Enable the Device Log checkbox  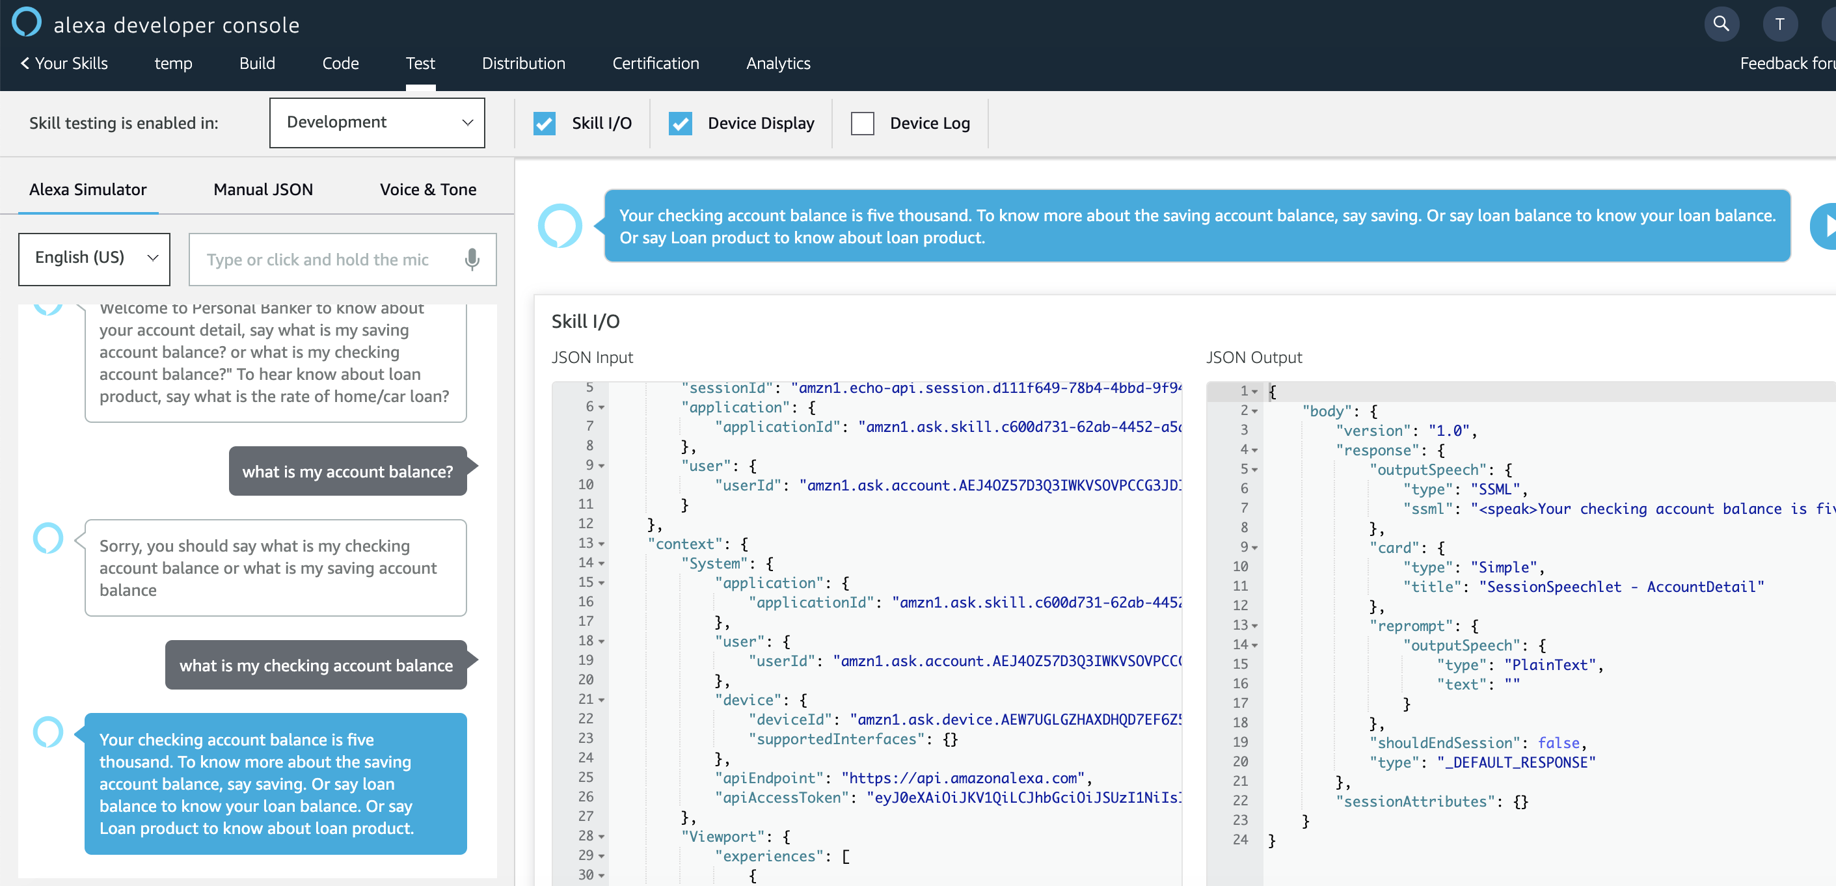863,124
